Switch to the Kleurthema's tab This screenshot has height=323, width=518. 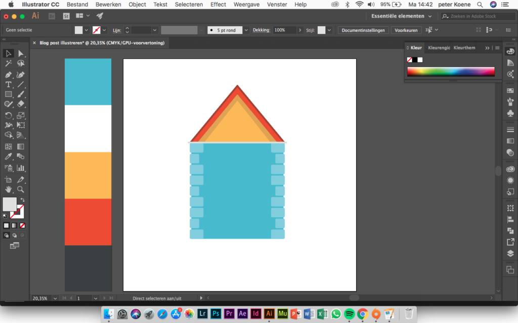click(464, 48)
